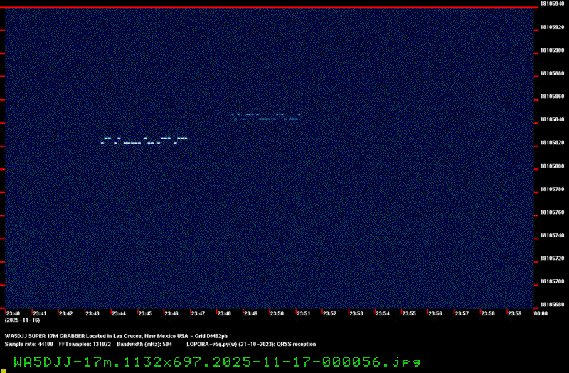This screenshot has width=569, height=373.
Task: Click the 18105940 frequency label
Action: (553, 4)
